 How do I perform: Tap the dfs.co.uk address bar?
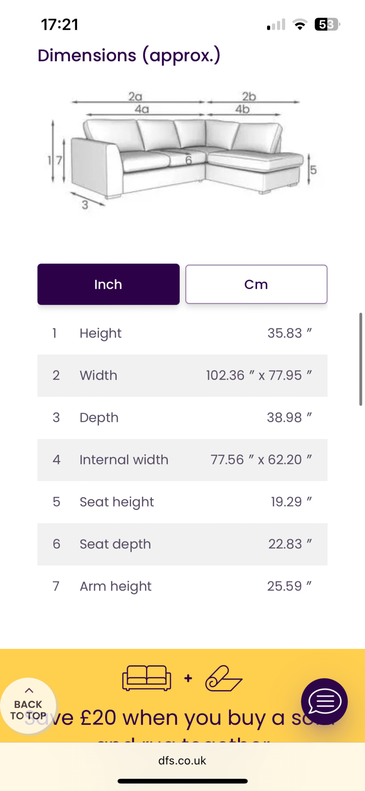pos(182,760)
